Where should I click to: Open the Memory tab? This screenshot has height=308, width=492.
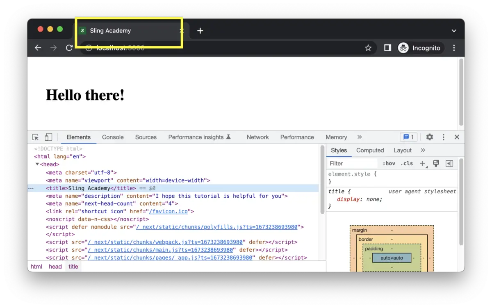336,137
